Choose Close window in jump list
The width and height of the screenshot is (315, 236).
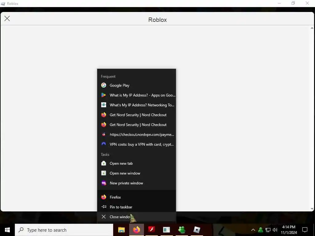136,217
